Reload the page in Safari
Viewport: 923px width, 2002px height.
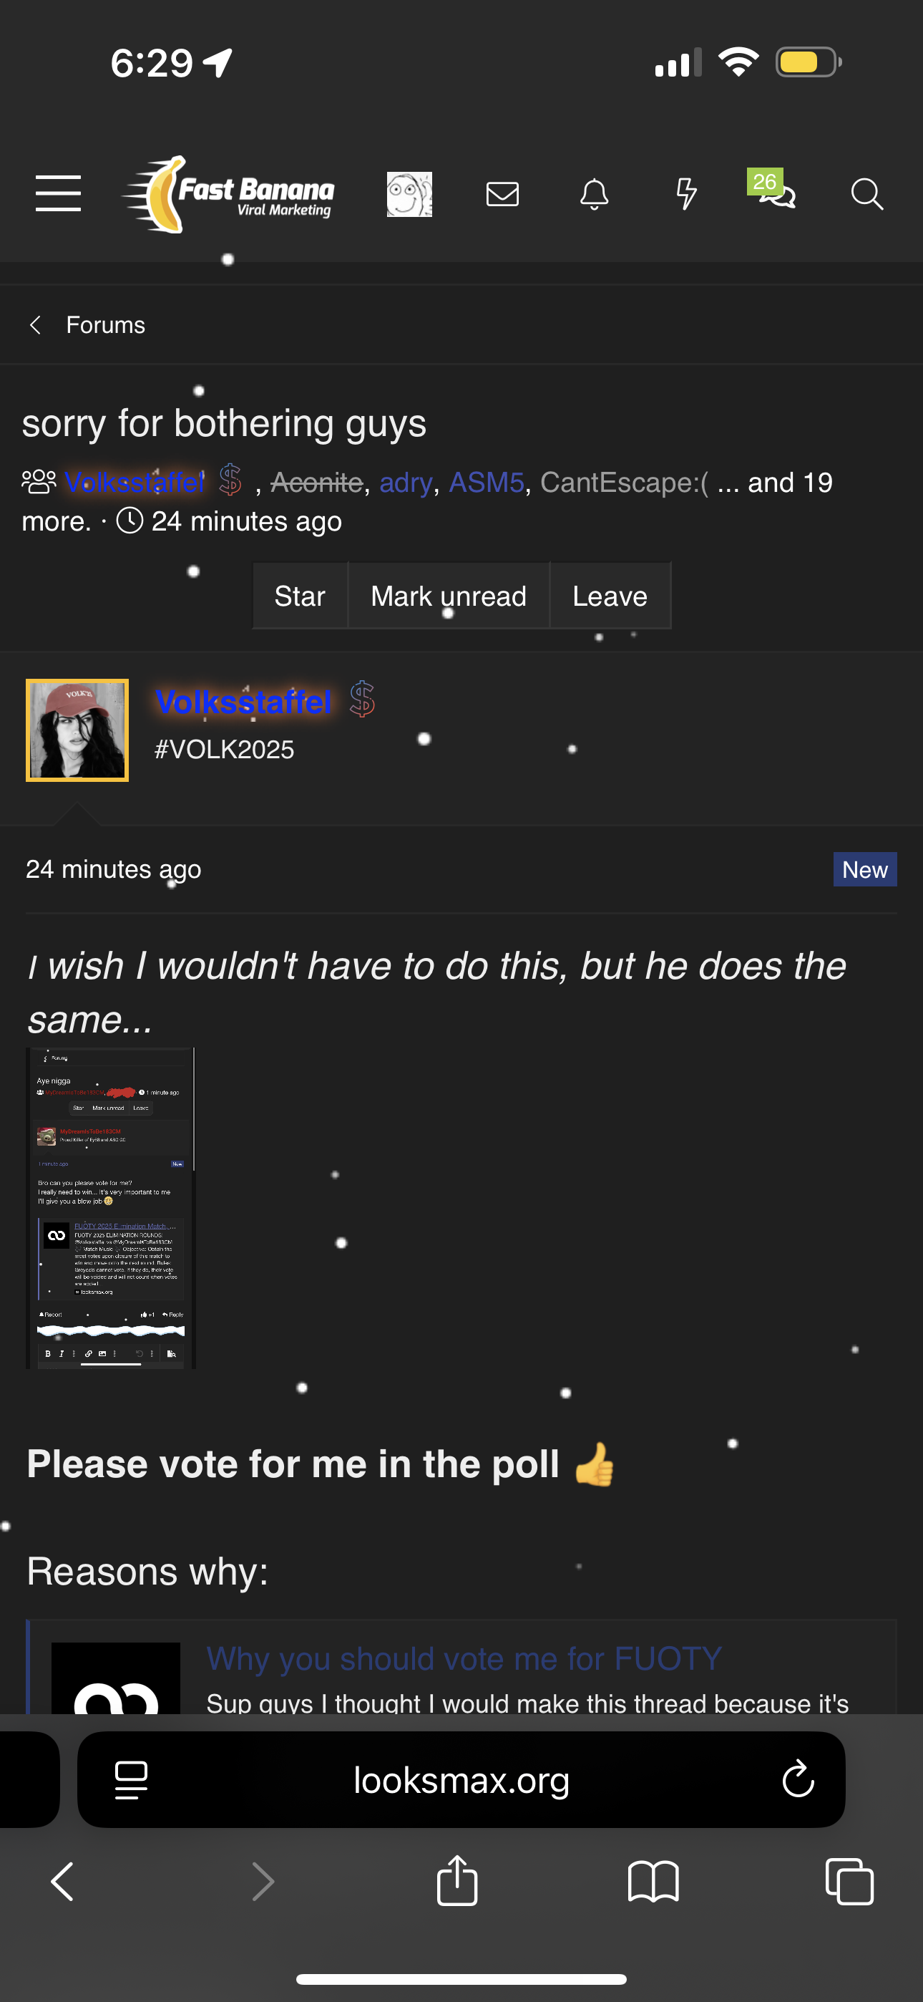[797, 1779]
